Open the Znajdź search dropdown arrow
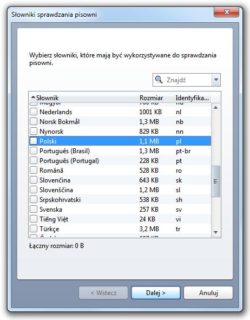The image size is (250, 320). click(216, 80)
